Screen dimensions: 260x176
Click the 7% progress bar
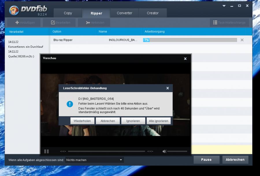click(190, 40)
